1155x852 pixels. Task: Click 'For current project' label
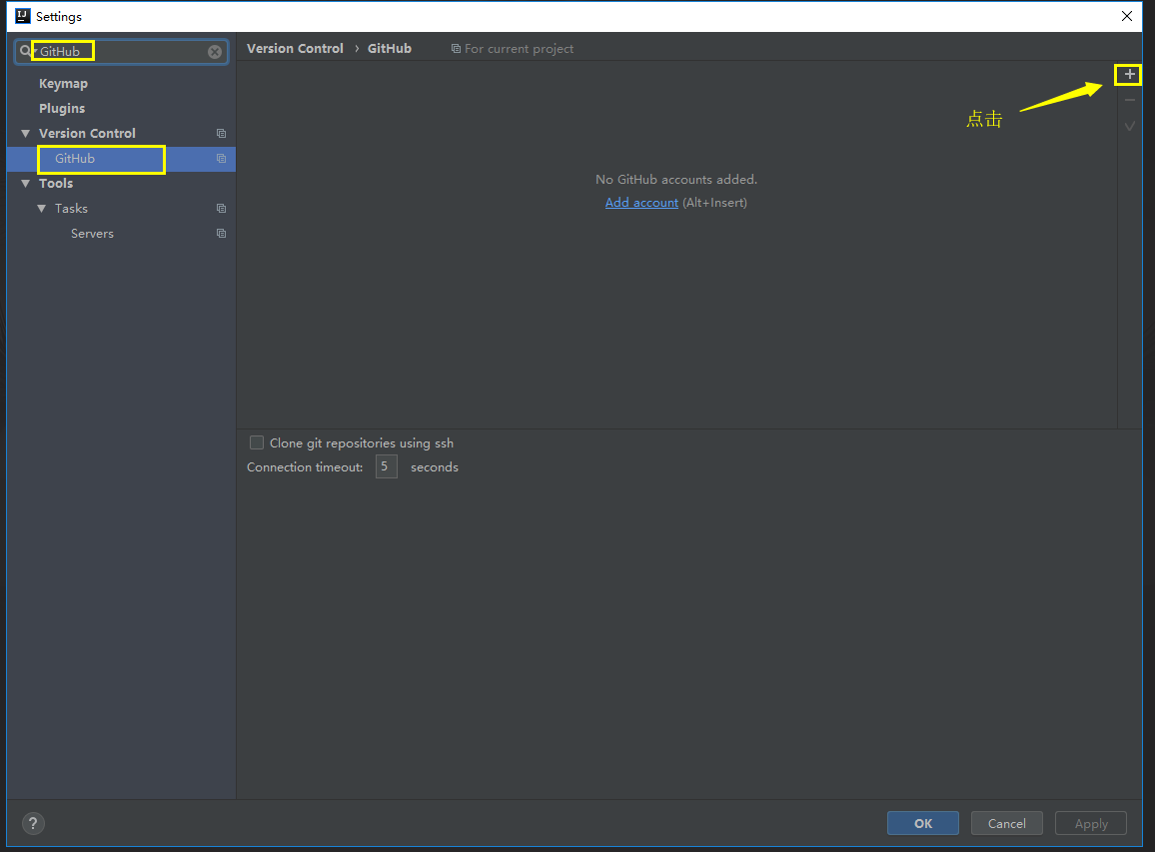click(519, 49)
